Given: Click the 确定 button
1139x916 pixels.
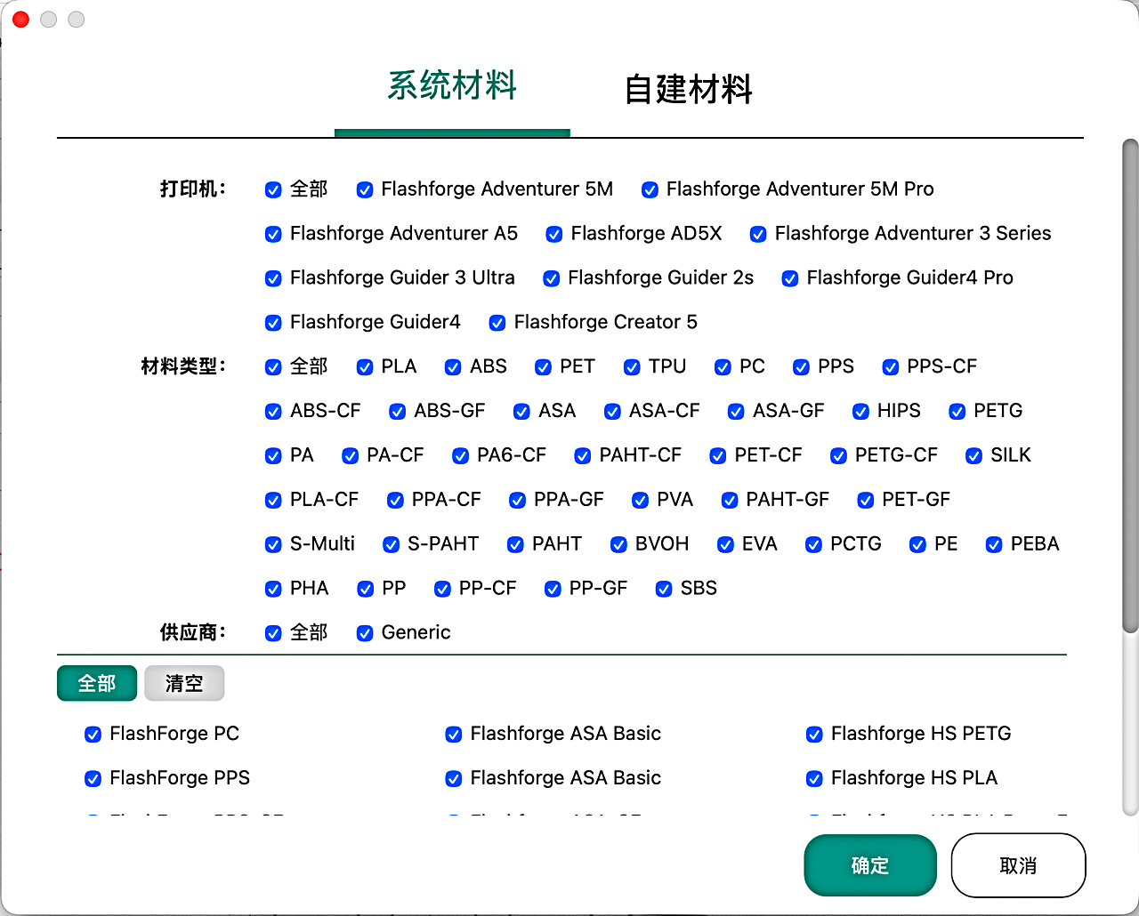Looking at the screenshot, I should point(870,865).
